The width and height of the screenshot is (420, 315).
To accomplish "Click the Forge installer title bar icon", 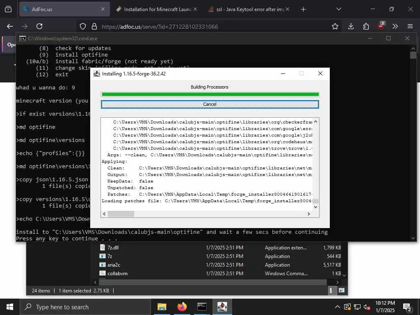I will (96, 74).
